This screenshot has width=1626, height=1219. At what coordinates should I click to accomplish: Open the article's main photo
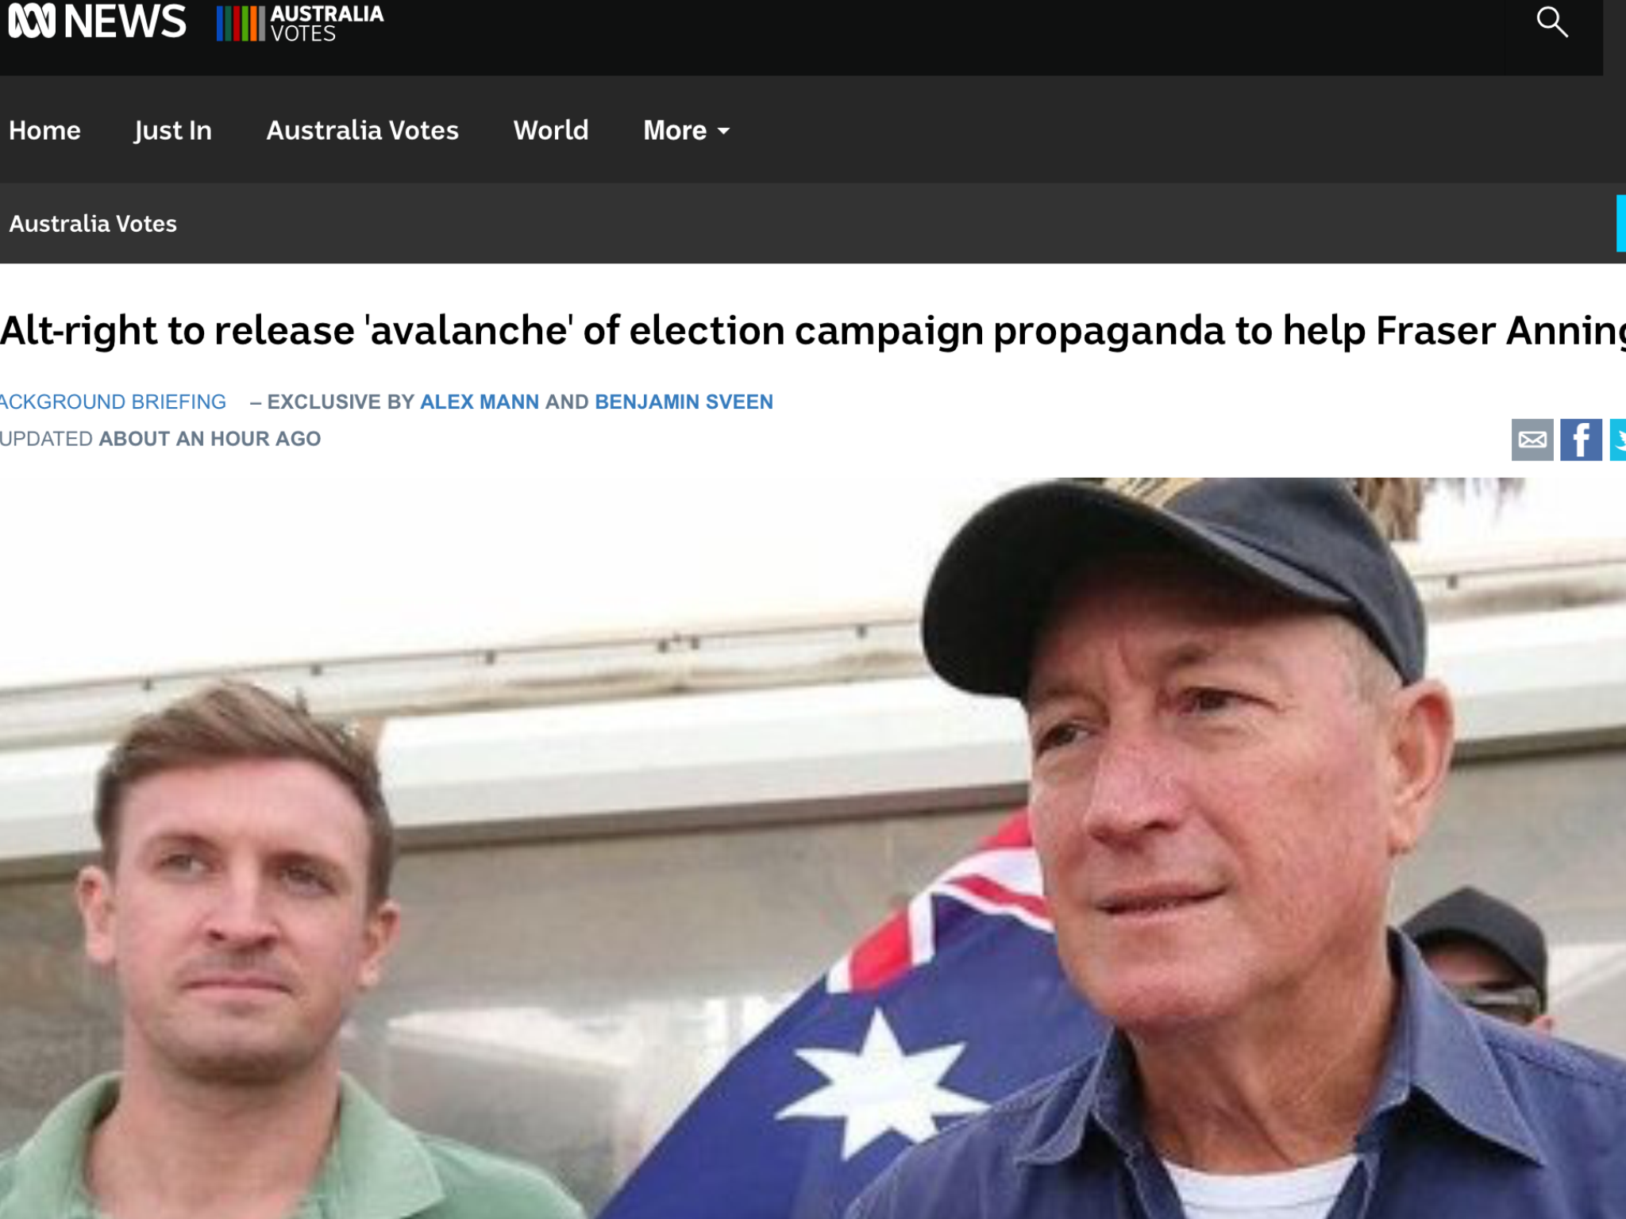coord(813,848)
